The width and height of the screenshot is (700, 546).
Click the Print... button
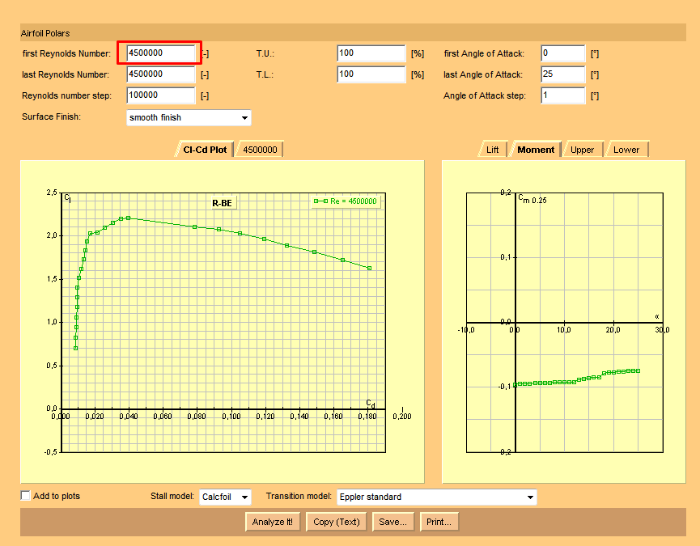439,522
